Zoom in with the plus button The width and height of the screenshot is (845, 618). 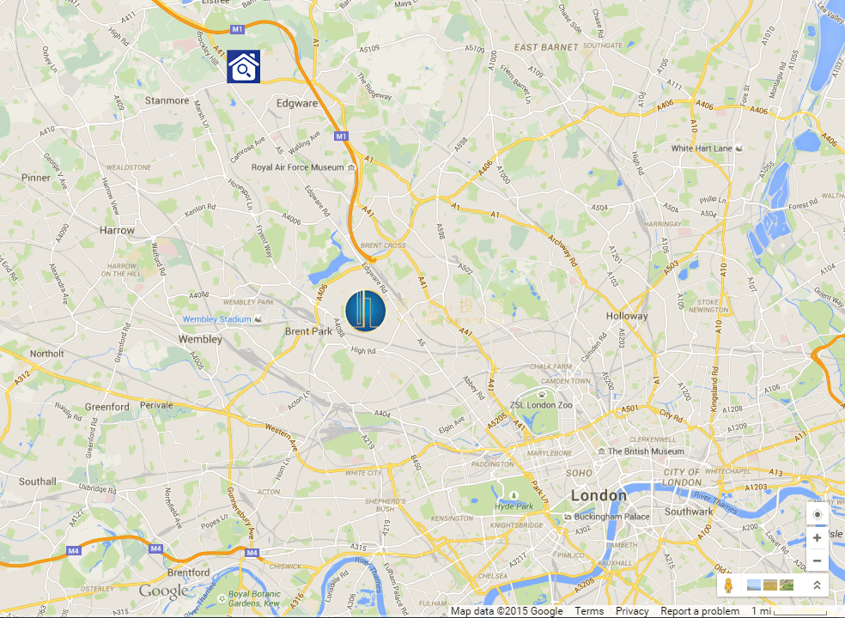pyautogui.click(x=817, y=537)
